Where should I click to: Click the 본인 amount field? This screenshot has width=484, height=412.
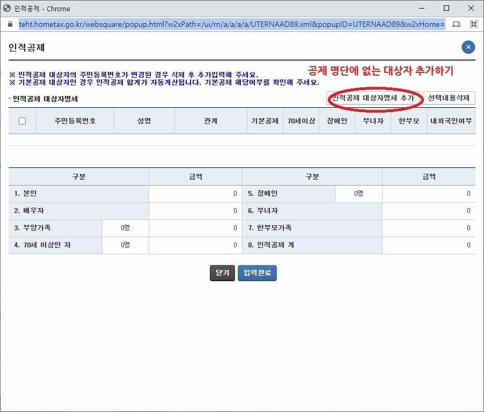point(195,194)
